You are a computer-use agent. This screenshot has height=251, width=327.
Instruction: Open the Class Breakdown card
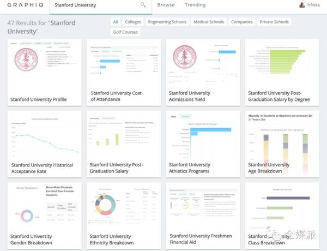point(282,216)
